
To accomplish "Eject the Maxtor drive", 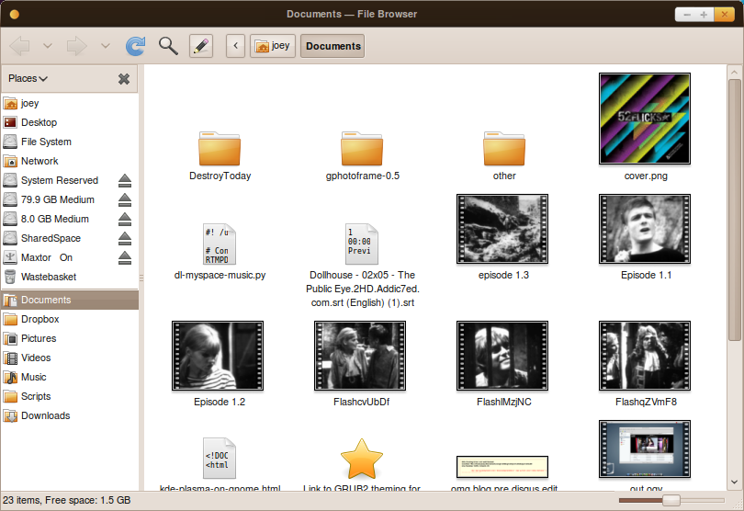I will 125,258.
